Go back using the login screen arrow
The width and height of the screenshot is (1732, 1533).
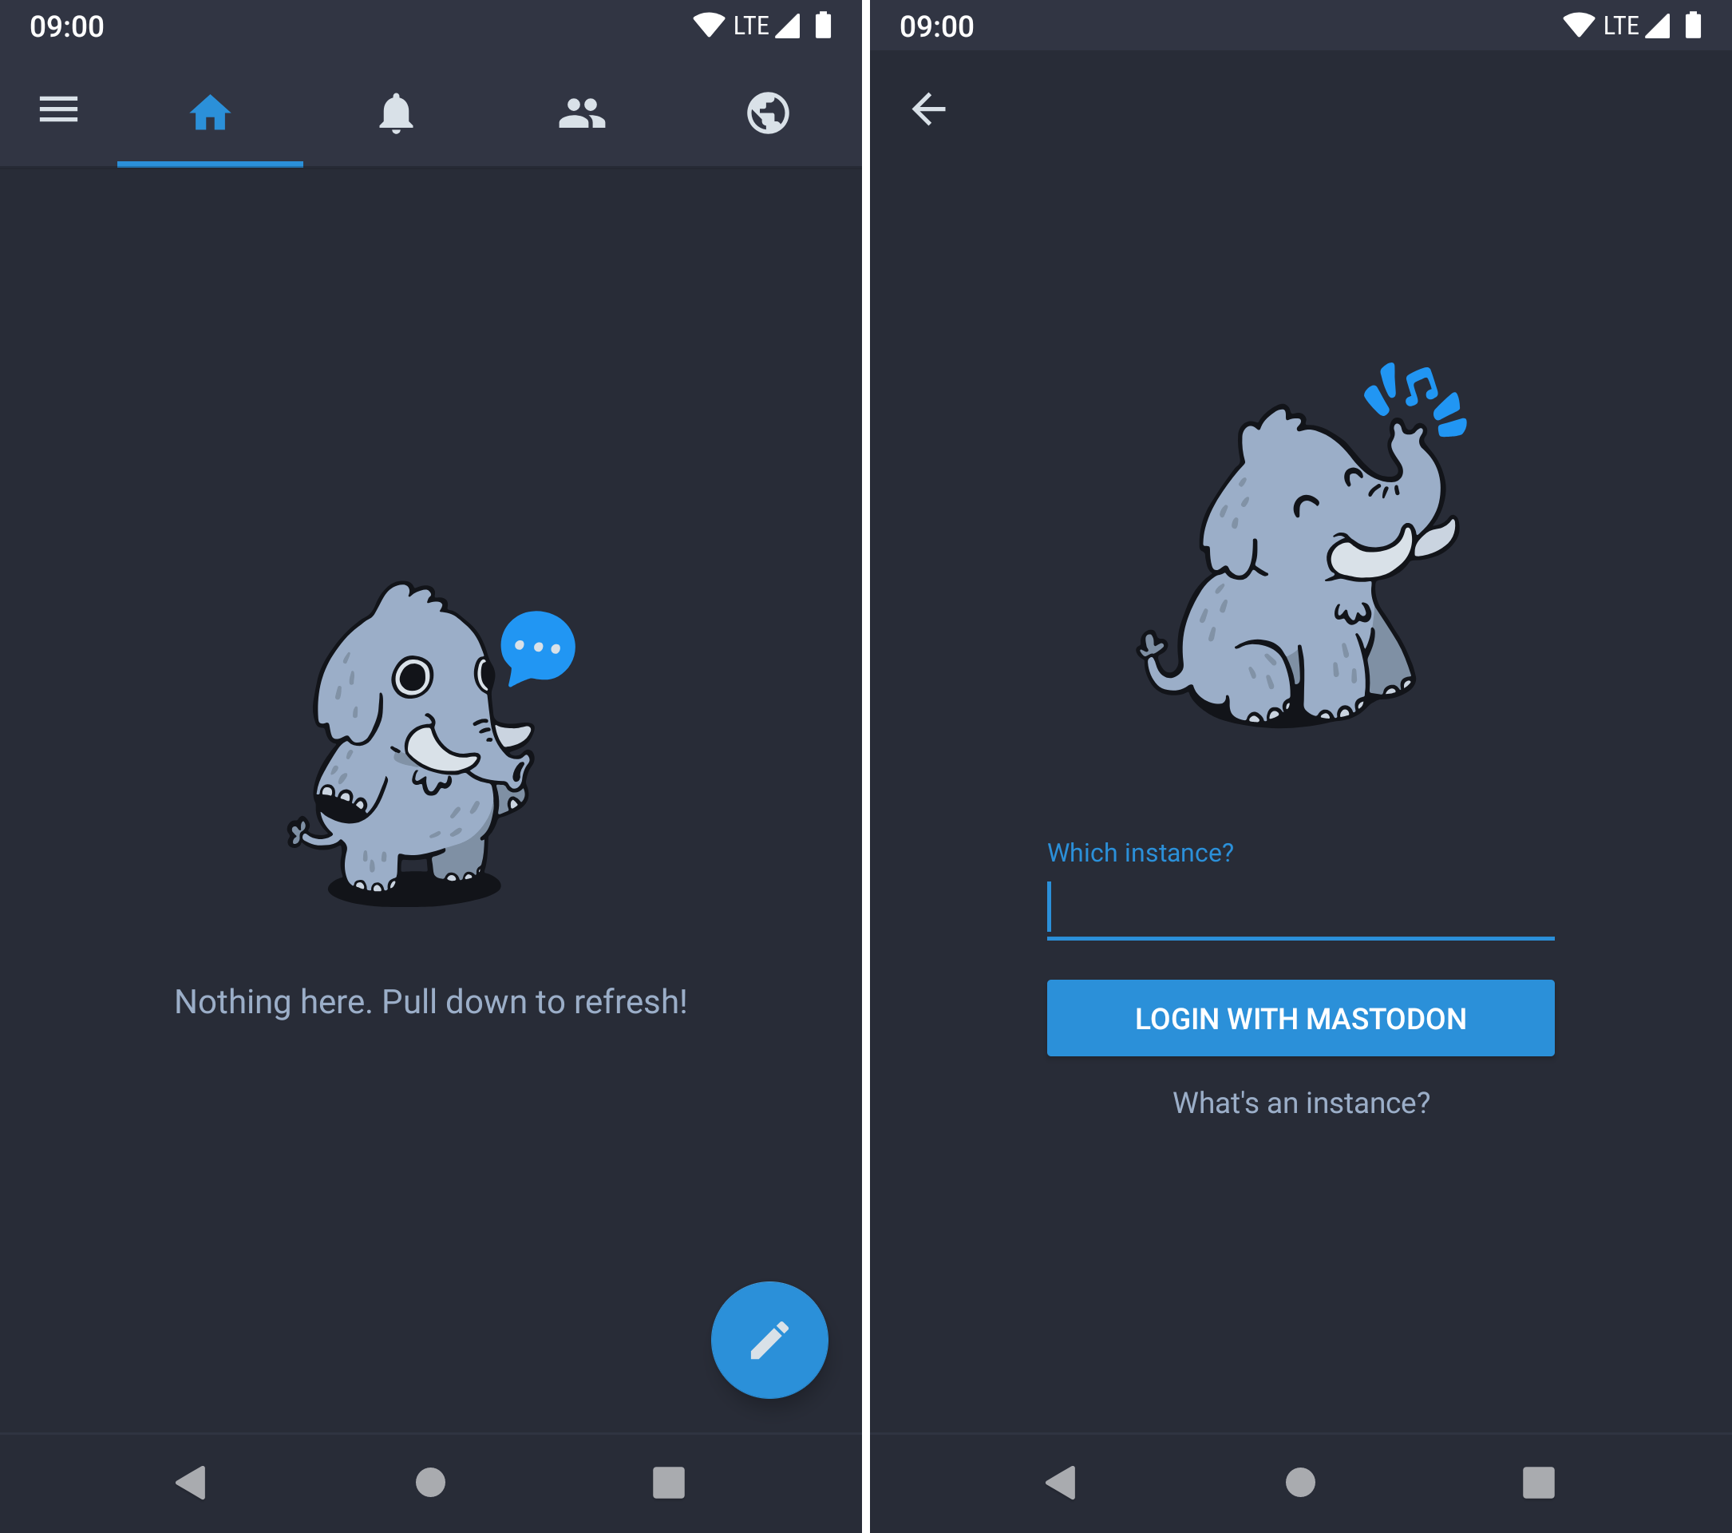(929, 109)
